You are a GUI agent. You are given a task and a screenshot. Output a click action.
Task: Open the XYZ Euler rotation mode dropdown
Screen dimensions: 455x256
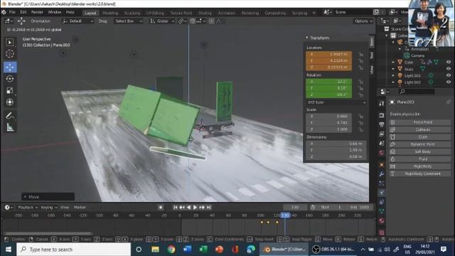336,102
